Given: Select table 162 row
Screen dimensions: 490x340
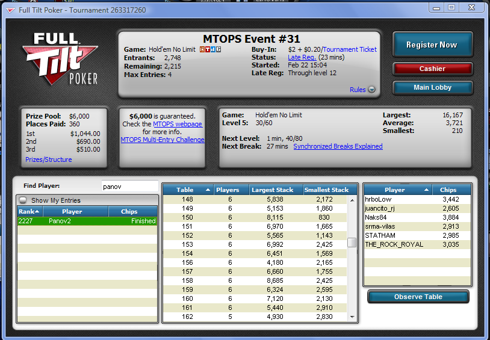Looking at the screenshot, I should [x=255, y=317].
